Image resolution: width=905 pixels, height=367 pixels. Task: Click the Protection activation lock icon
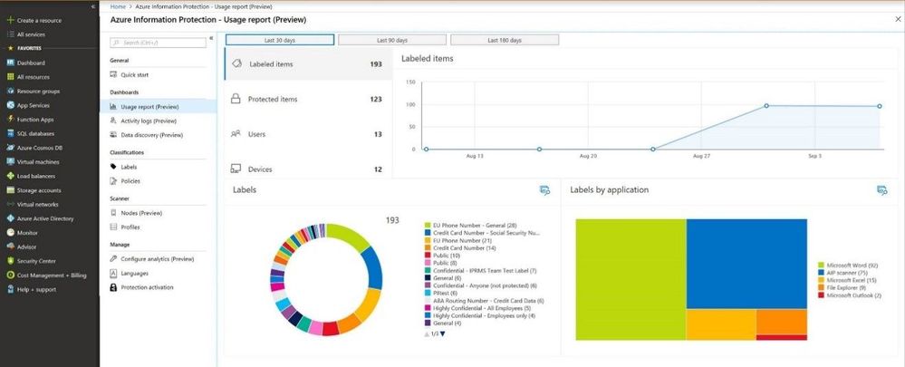pyautogui.click(x=114, y=287)
